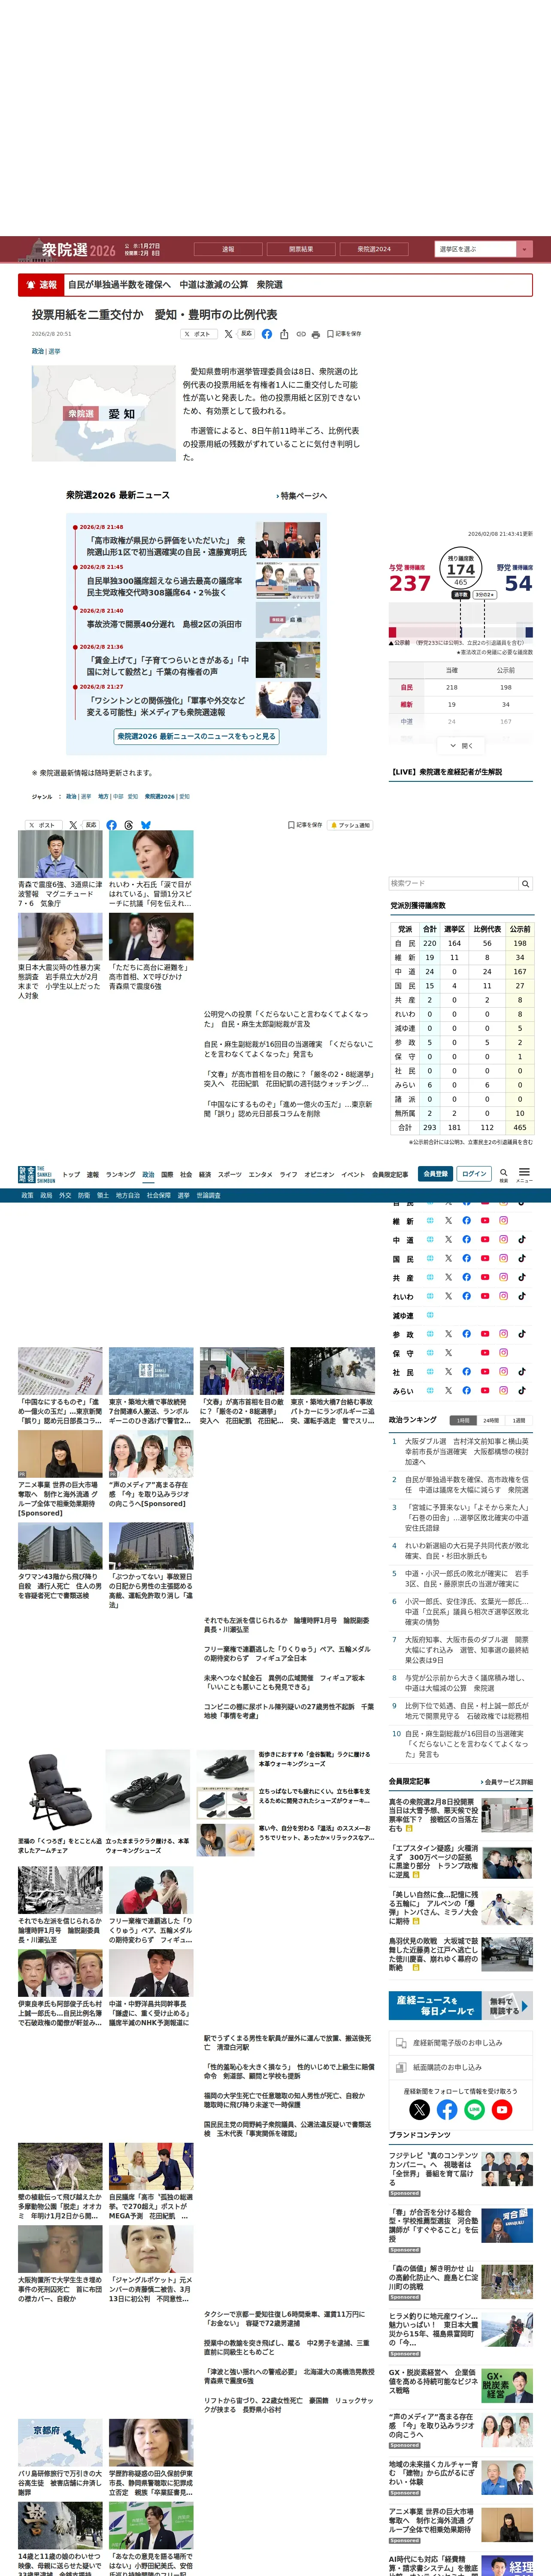
Task: Open the 会員サービス詳細 link
Action: [x=507, y=1782]
